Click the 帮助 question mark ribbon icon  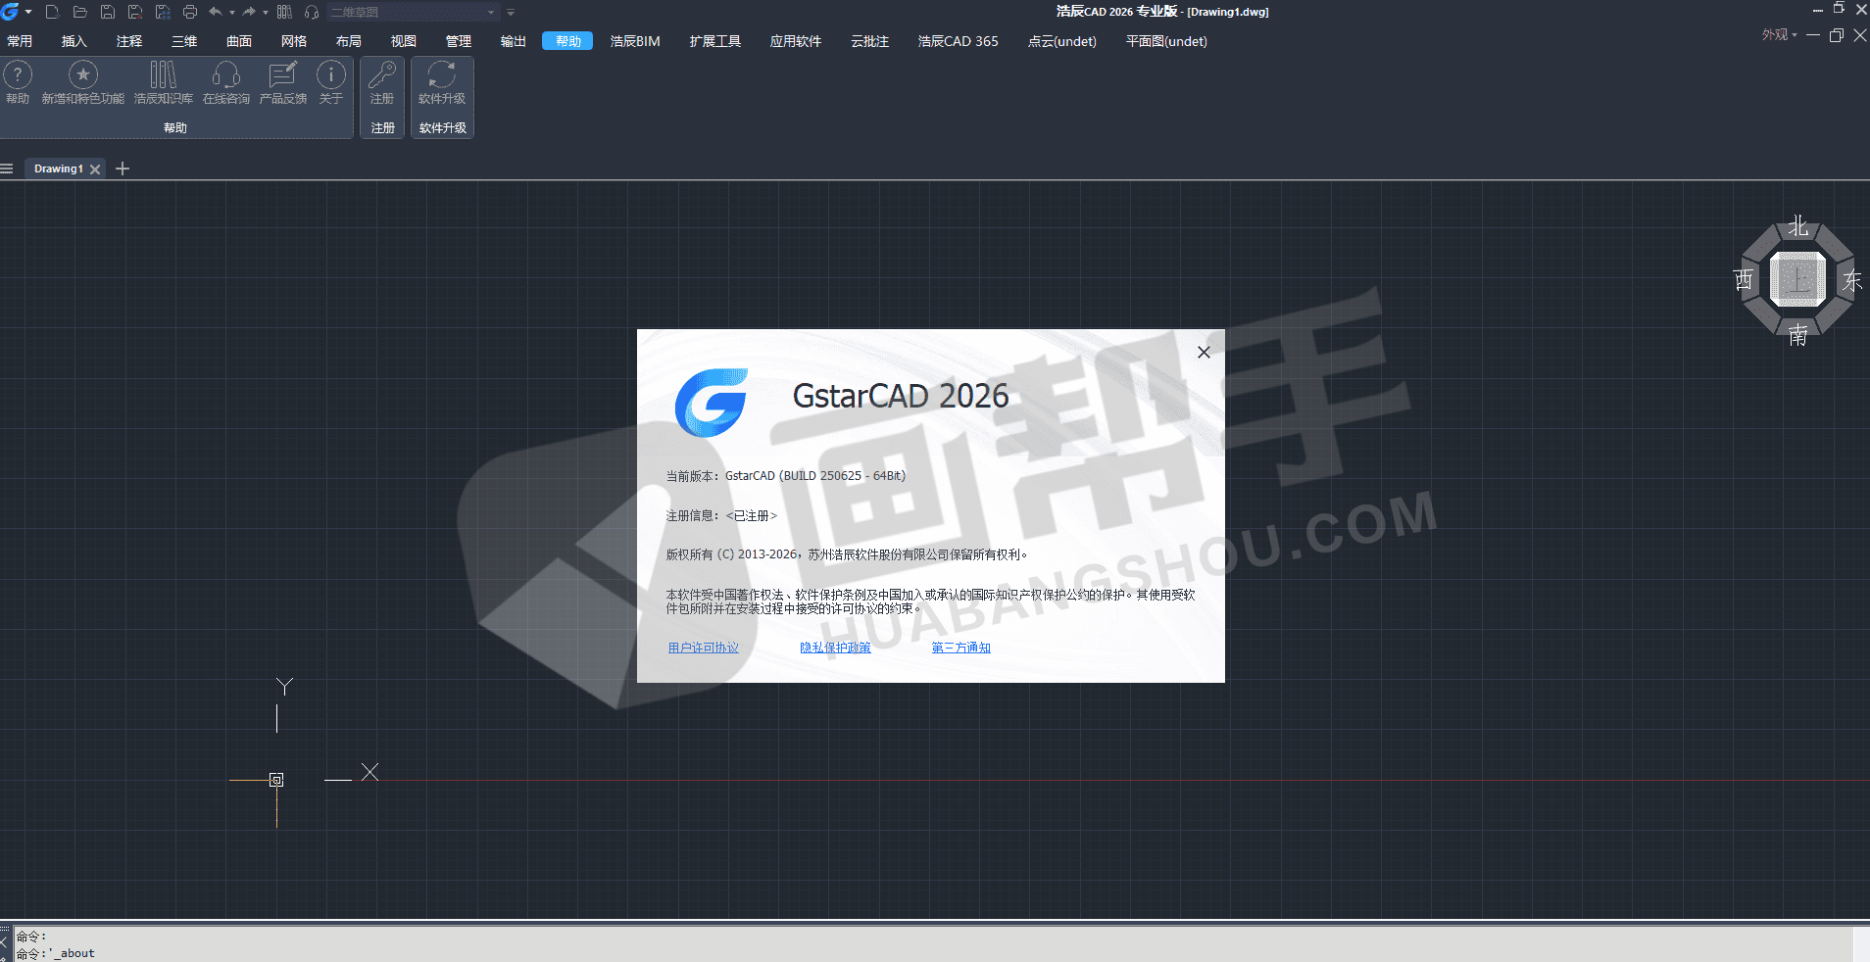(18, 82)
